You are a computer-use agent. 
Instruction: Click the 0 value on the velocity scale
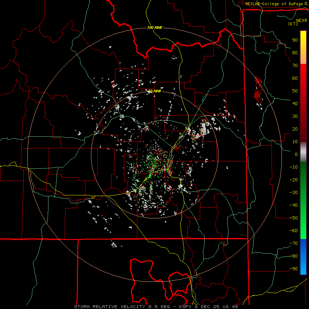point(296,154)
